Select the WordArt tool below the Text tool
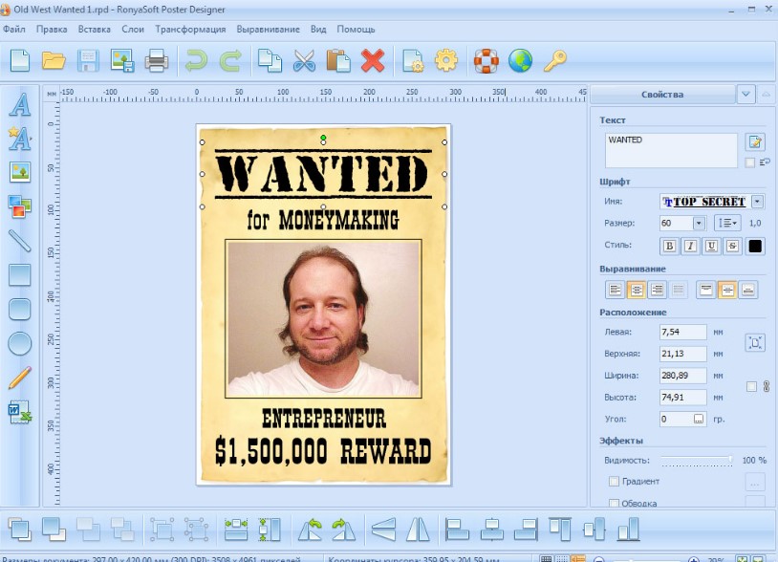 [x=19, y=139]
